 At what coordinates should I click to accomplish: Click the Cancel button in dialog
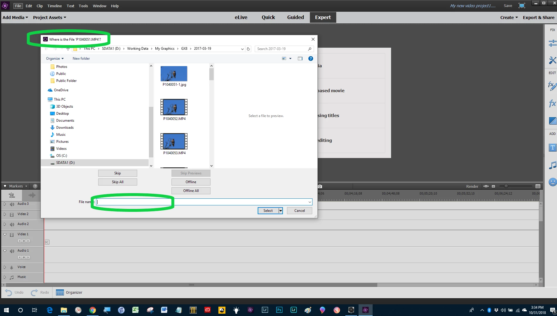(x=299, y=211)
